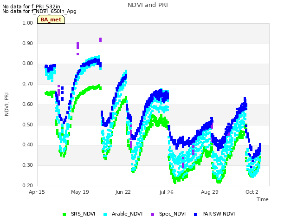Viewport: 297px width, 223px height.
Task: Click the 0.40 y-axis tick label
Action: pyautogui.click(x=28, y=145)
